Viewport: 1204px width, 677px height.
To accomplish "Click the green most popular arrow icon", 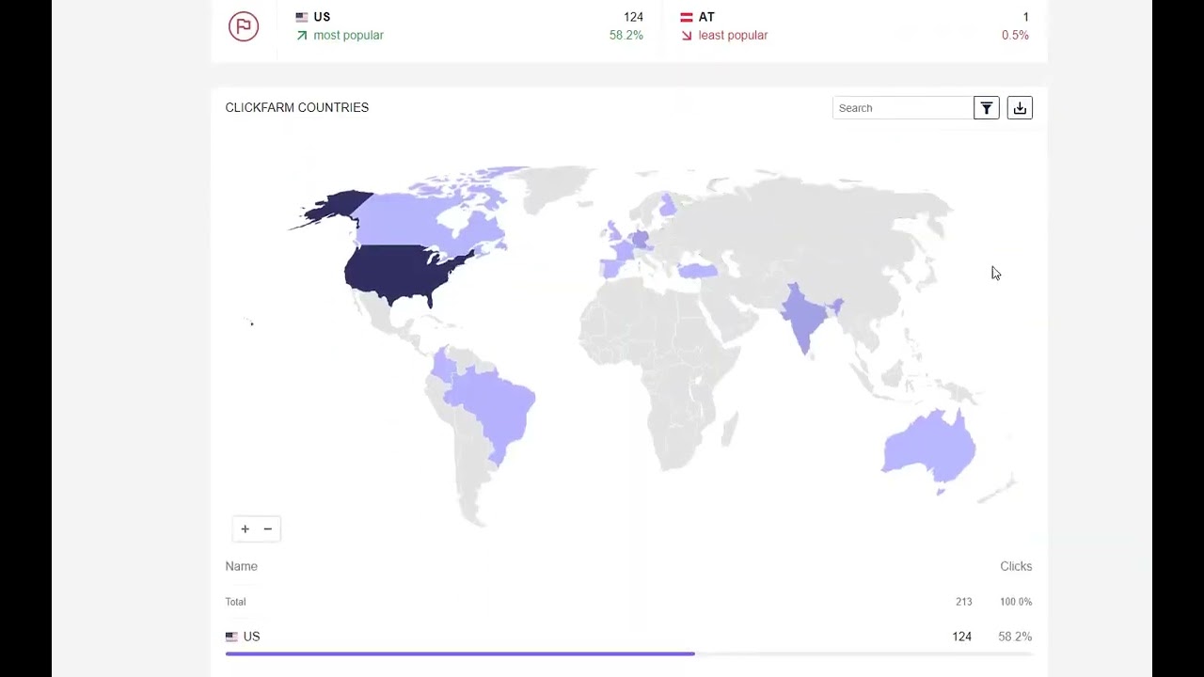I will (302, 36).
